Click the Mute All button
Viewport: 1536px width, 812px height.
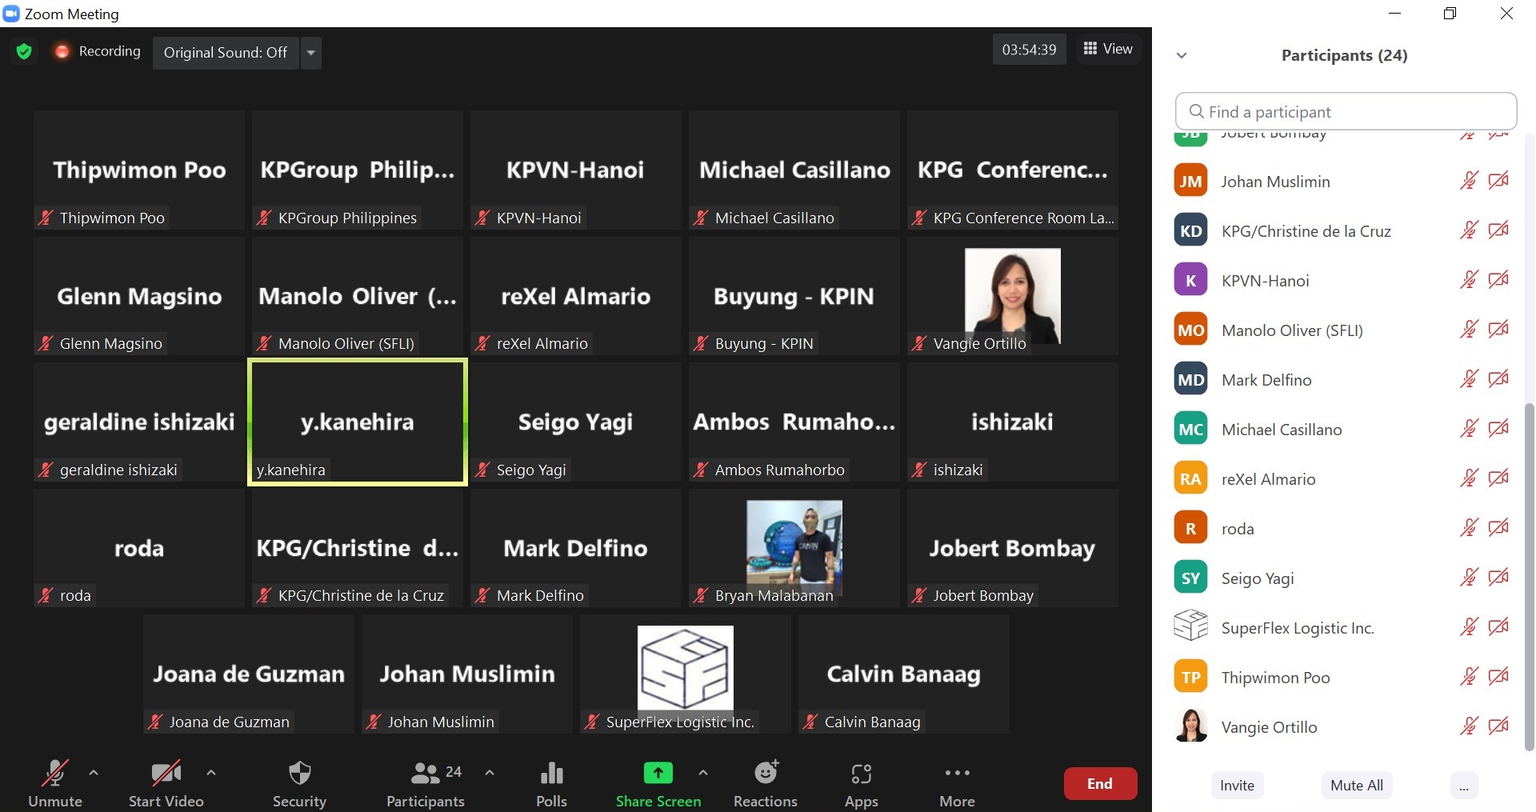coord(1356,785)
